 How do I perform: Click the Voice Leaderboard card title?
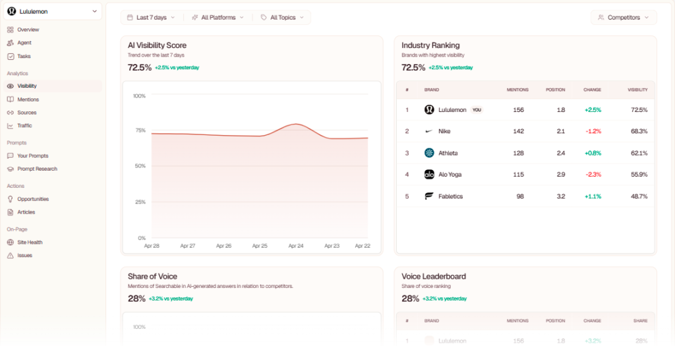pyautogui.click(x=434, y=276)
